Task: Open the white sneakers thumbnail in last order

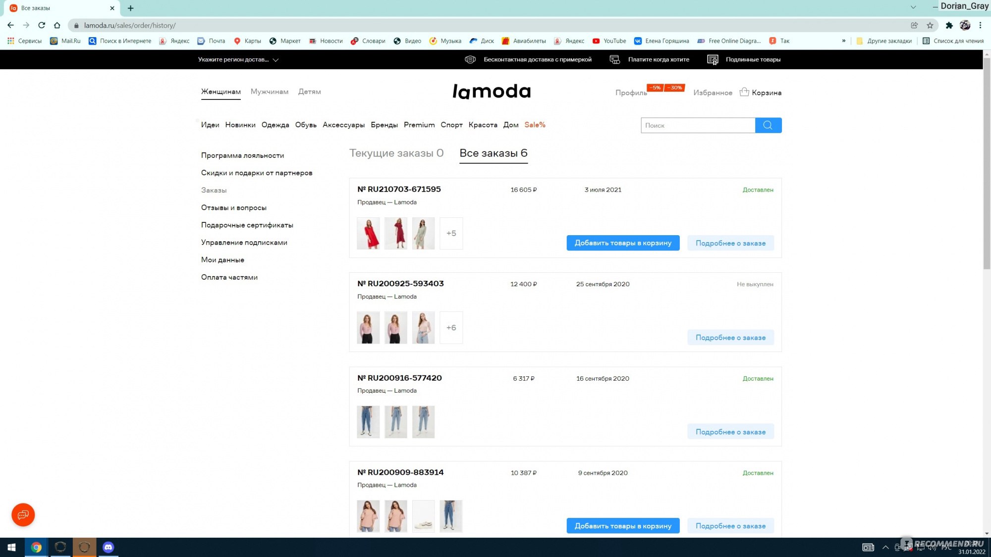Action: point(423,516)
